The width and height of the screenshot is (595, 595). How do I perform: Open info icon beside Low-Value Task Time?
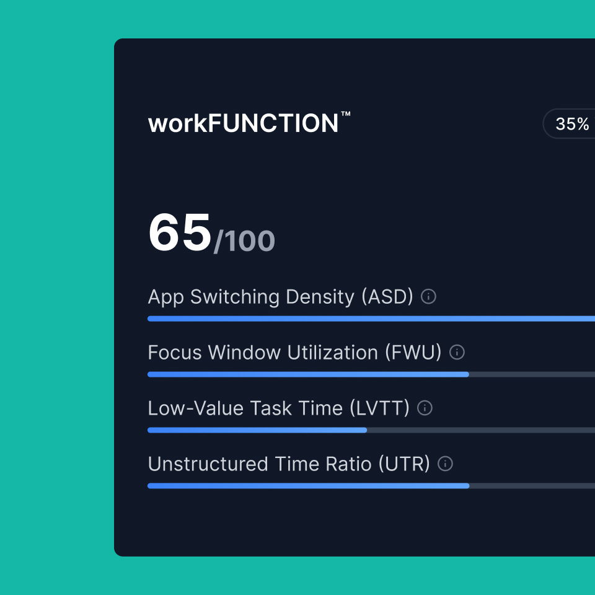pos(425,408)
